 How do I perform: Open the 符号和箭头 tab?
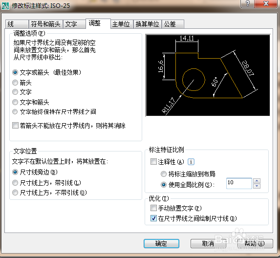pyautogui.click(x=46, y=24)
